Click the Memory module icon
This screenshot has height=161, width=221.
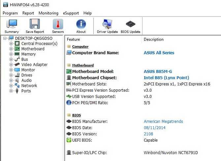(x=17, y=54)
